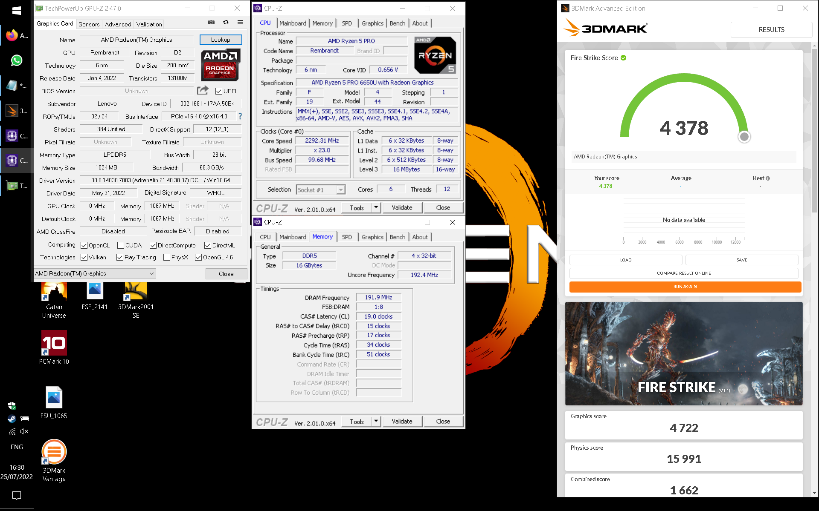Click the scrollbar down arrow in 3DMark

(815, 493)
